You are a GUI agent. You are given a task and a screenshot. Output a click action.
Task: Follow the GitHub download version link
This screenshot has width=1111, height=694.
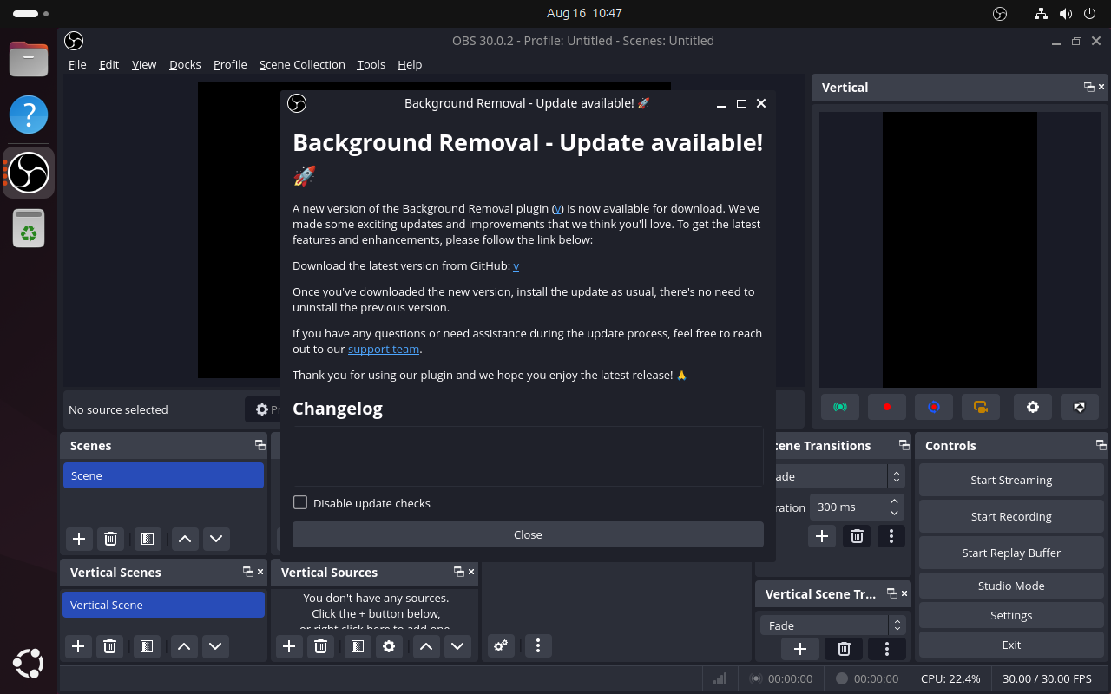[516, 265]
